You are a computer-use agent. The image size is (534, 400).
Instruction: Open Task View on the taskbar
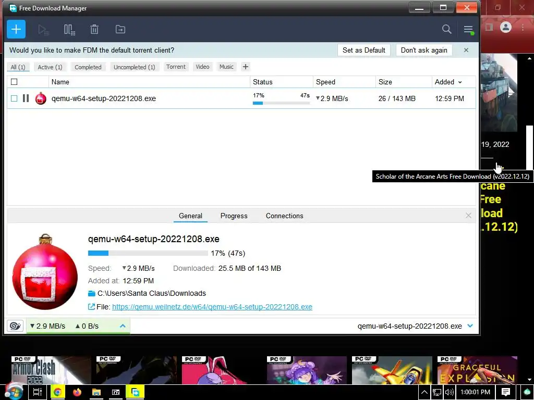click(x=38, y=392)
